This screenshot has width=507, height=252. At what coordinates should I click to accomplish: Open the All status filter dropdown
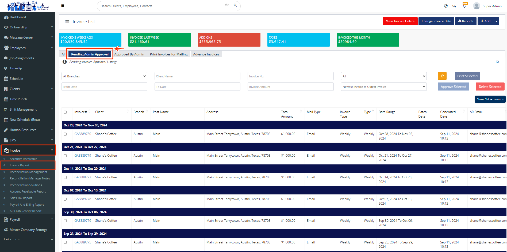pos(384,76)
